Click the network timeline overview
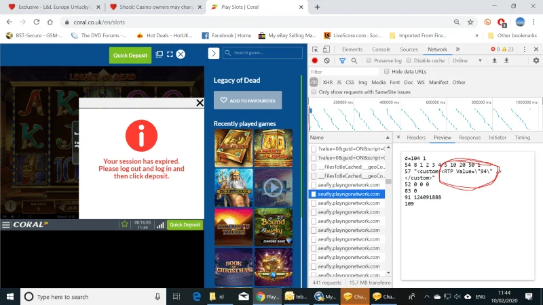 426,115
